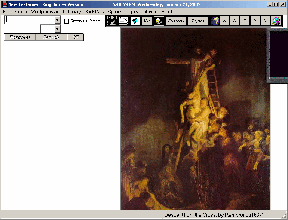Click the globe internet icon

[276, 21]
